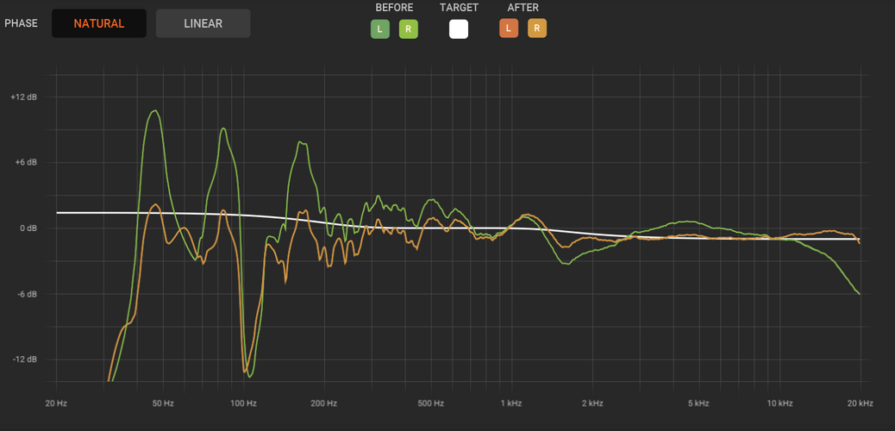Click the 500 Hz frequency label
895x431 pixels.
click(x=430, y=403)
